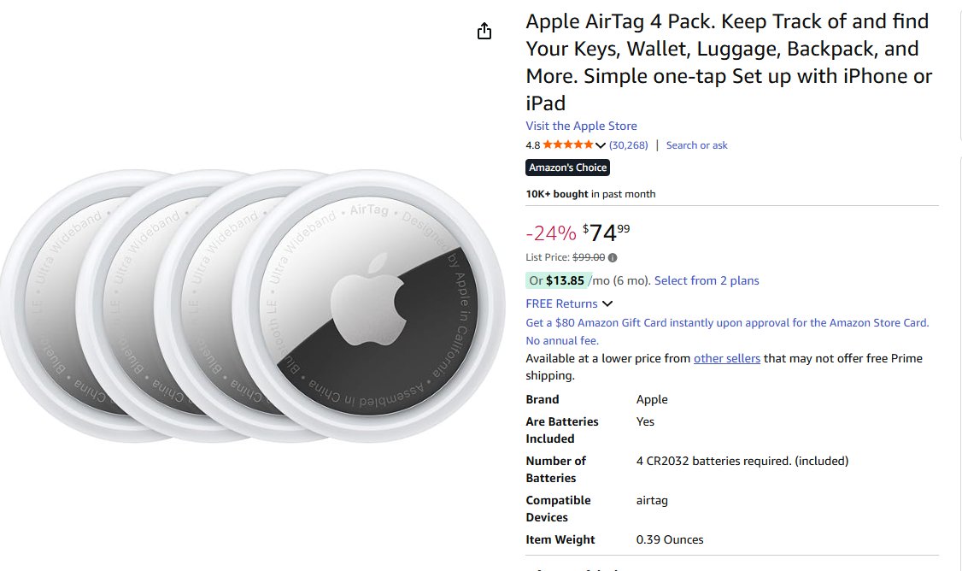Click the info icon beside List Price
The width and height of the screenshot is (962, 571).
[613, 258]
